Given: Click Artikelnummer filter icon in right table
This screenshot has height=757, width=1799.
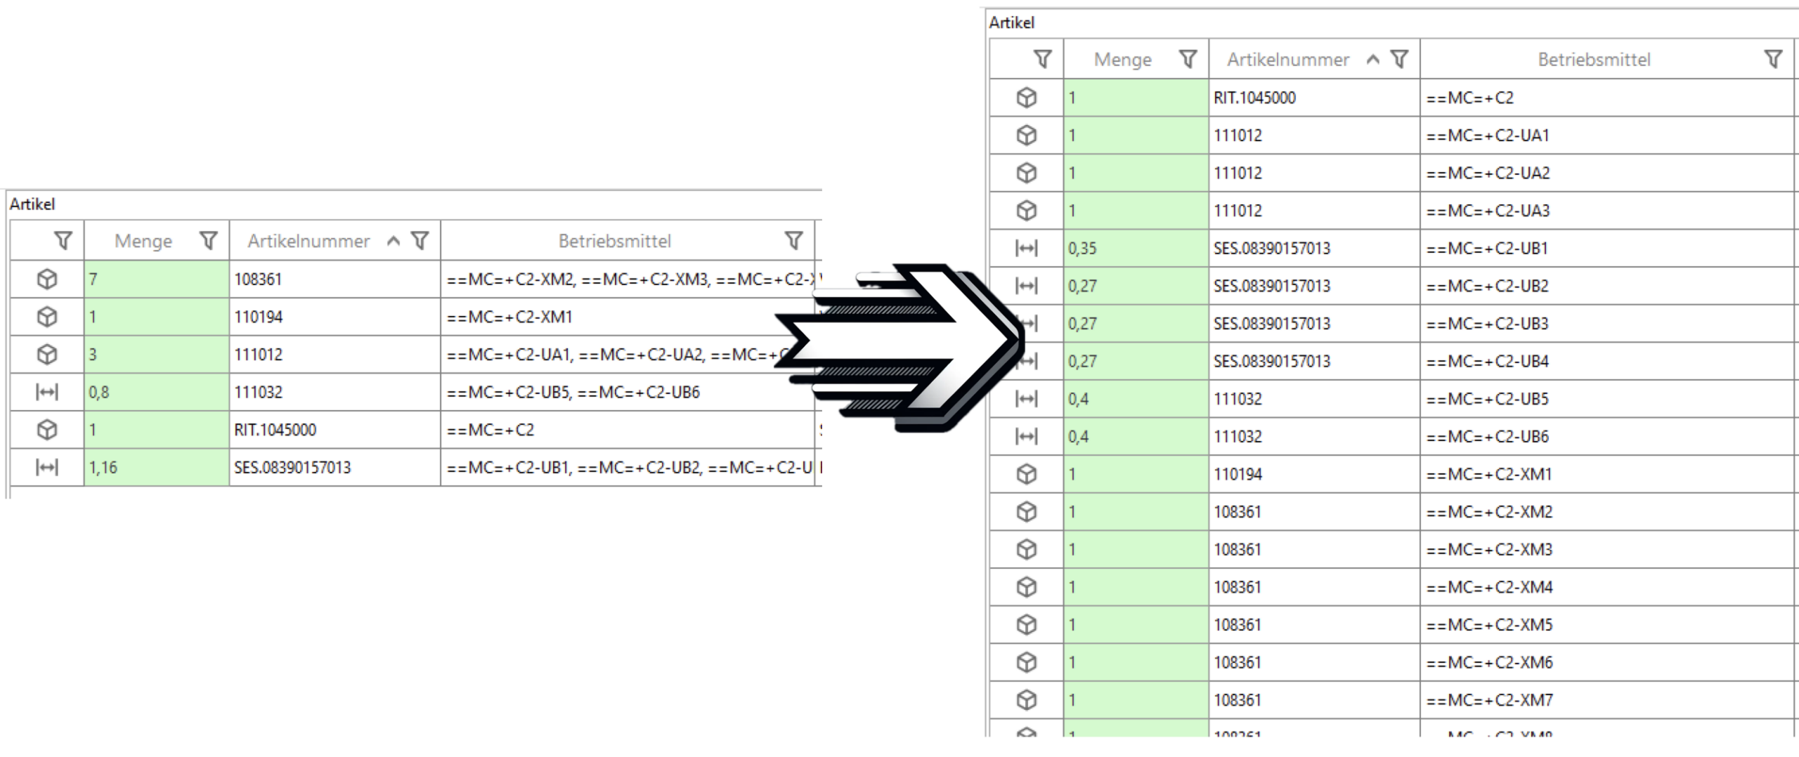Looking at the screenshot, I should coord(1399,60).
